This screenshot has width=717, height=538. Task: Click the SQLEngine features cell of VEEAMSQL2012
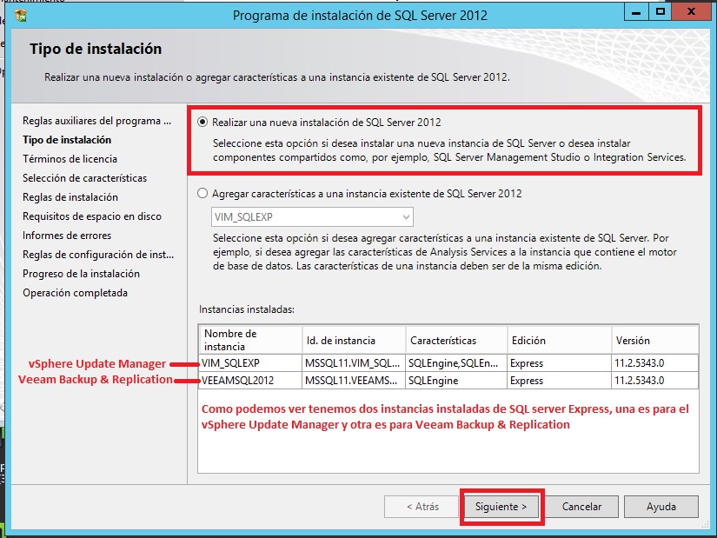pyautogui.click(x=456, y=380)
